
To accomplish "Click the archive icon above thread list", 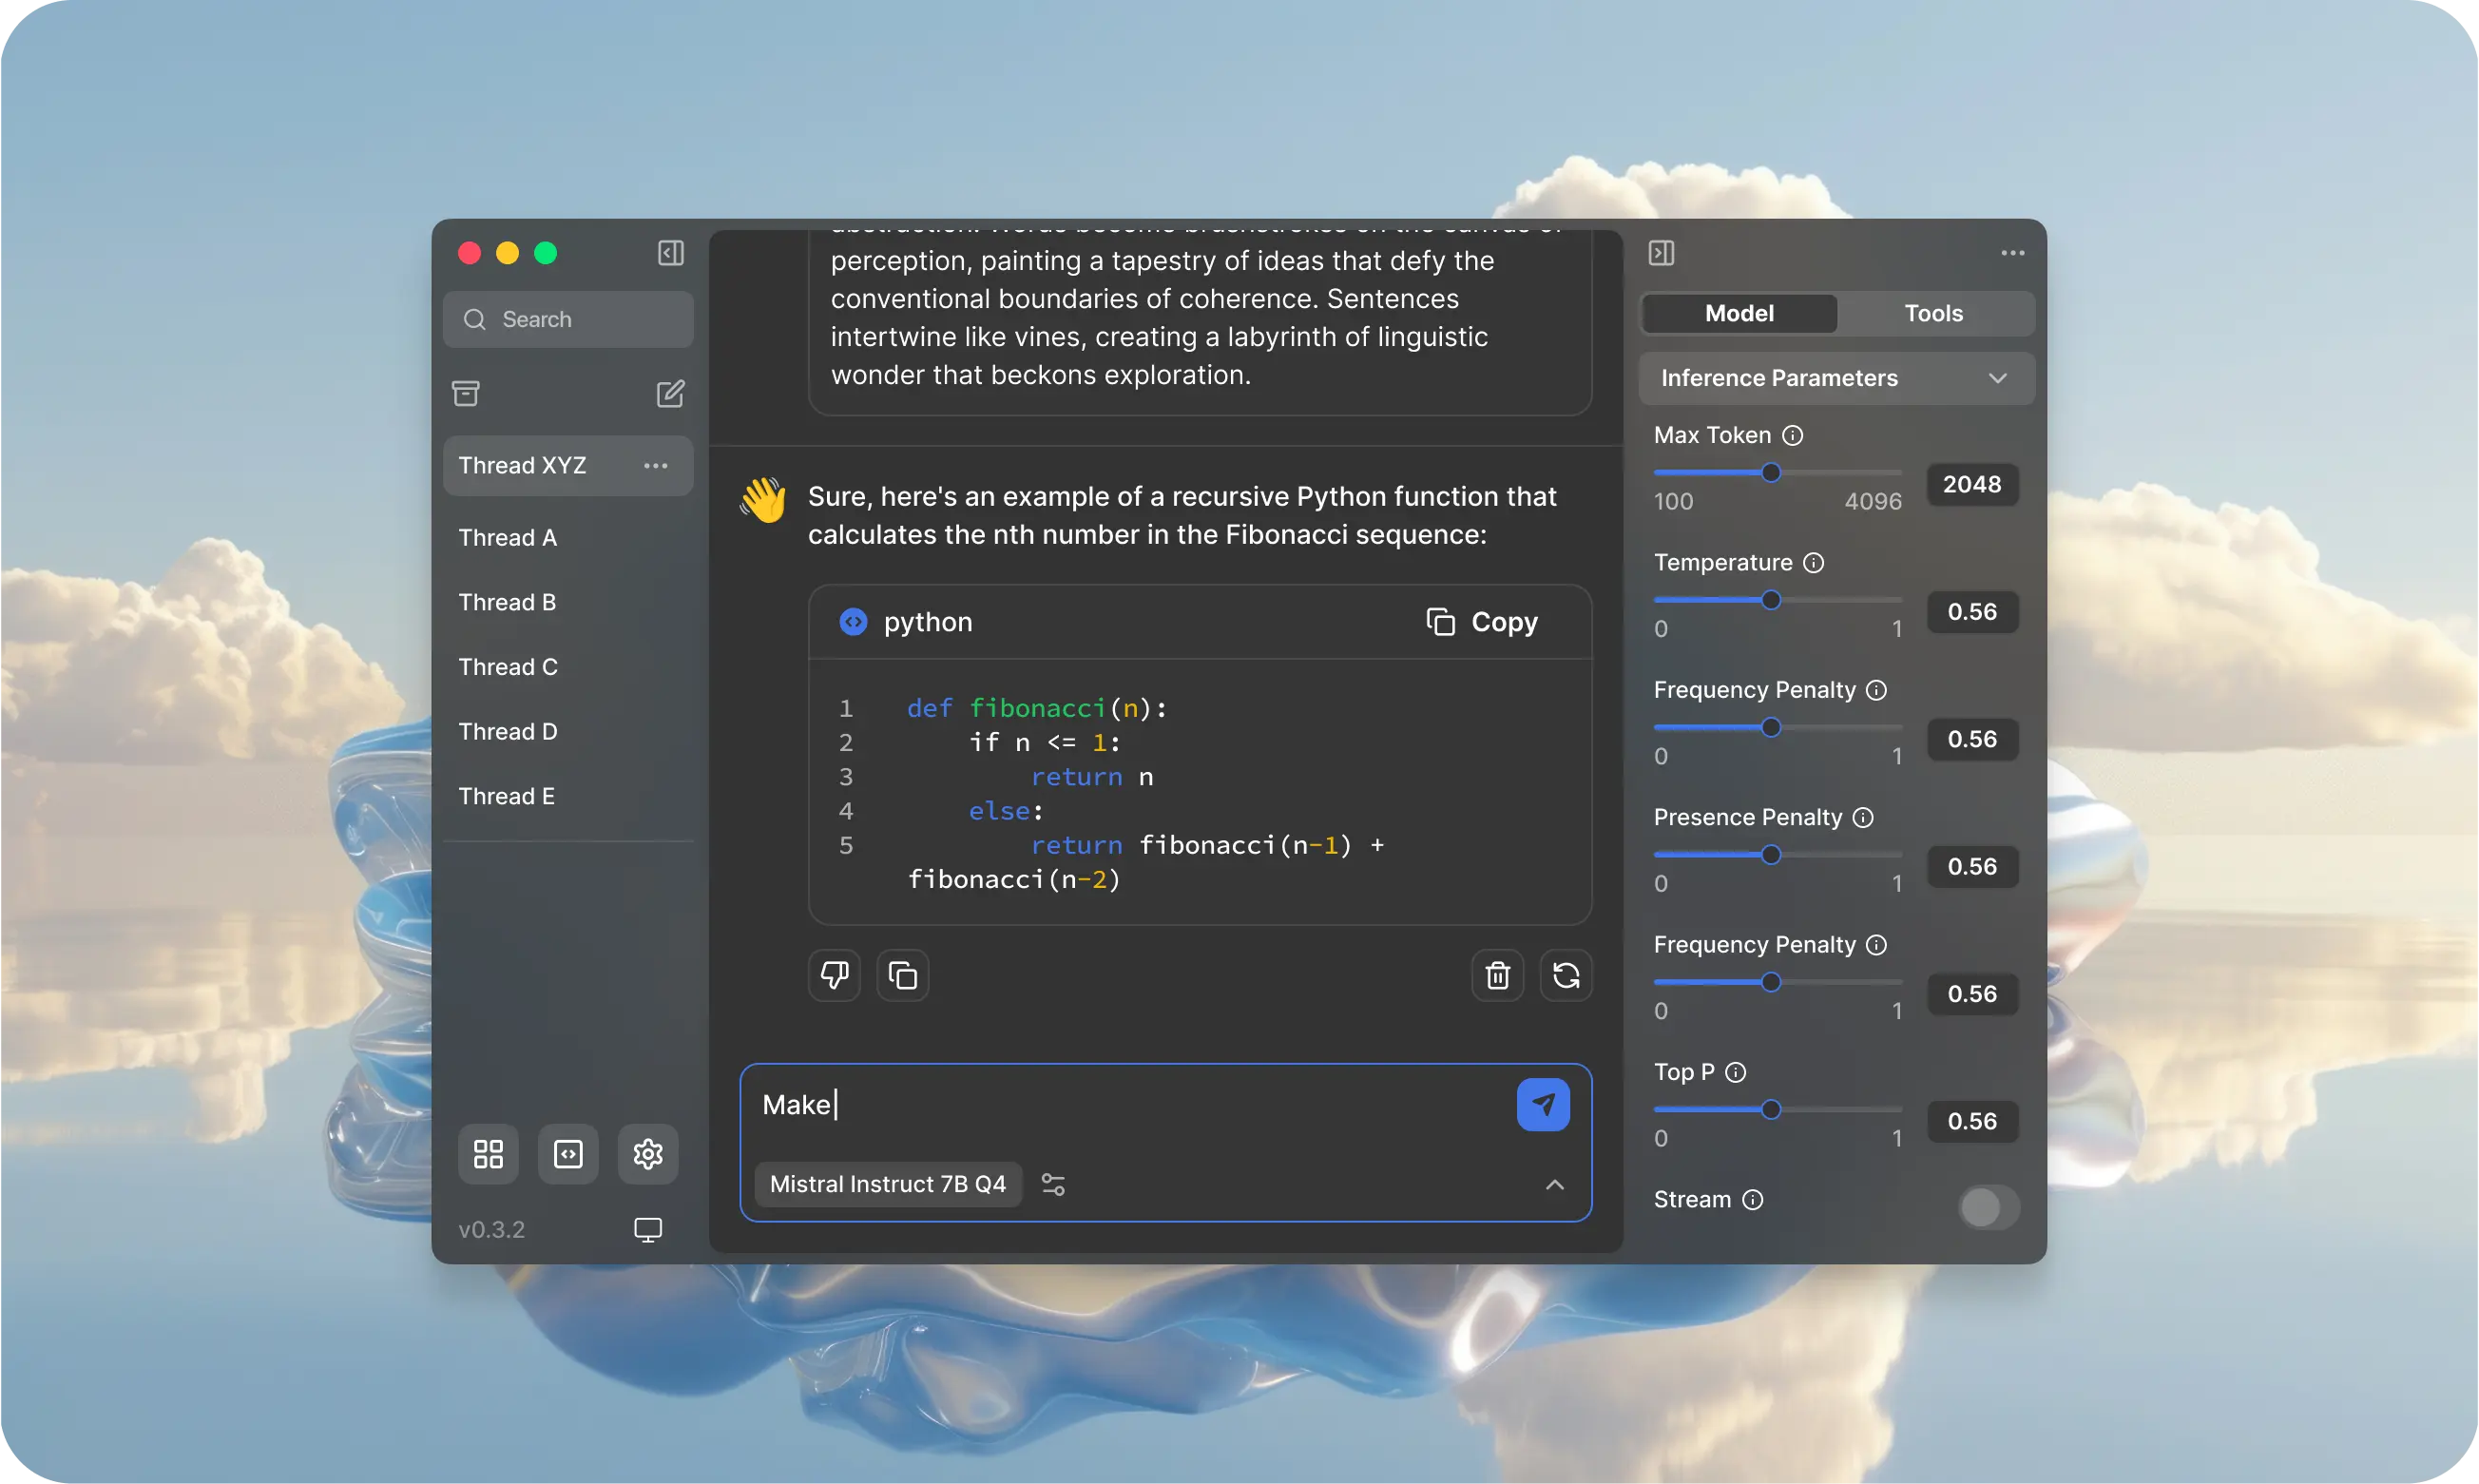I will (466, 393).
